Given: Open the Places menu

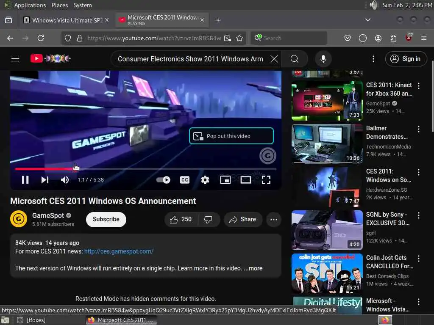Looking at the screenshot, I should (59, 5).
